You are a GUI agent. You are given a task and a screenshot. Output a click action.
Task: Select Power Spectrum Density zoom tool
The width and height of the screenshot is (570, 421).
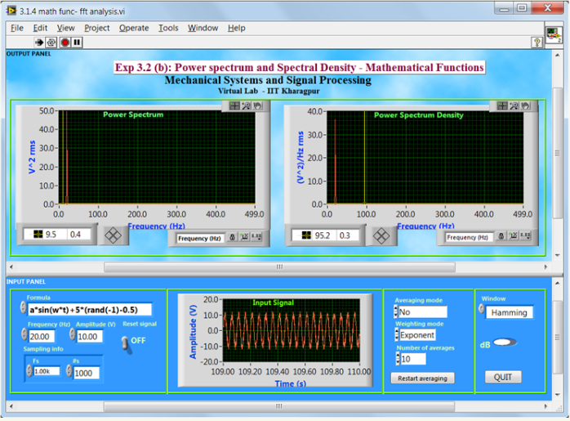tap(514, 106)
